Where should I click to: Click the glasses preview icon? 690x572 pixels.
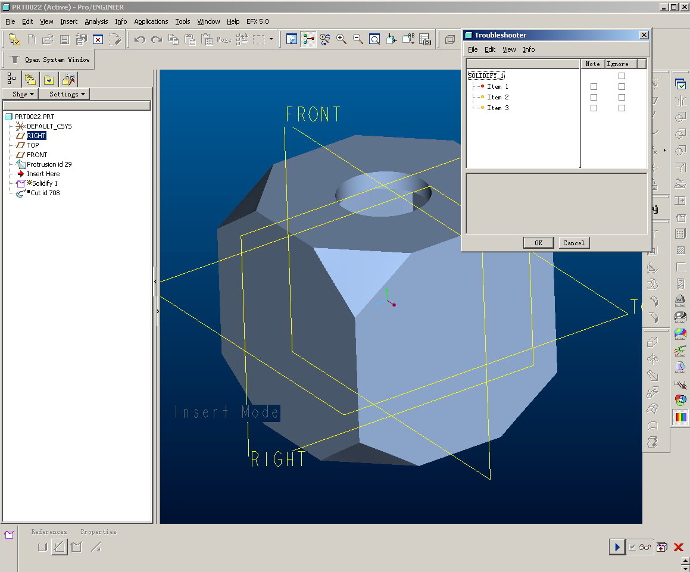click(x=645, y=547)
